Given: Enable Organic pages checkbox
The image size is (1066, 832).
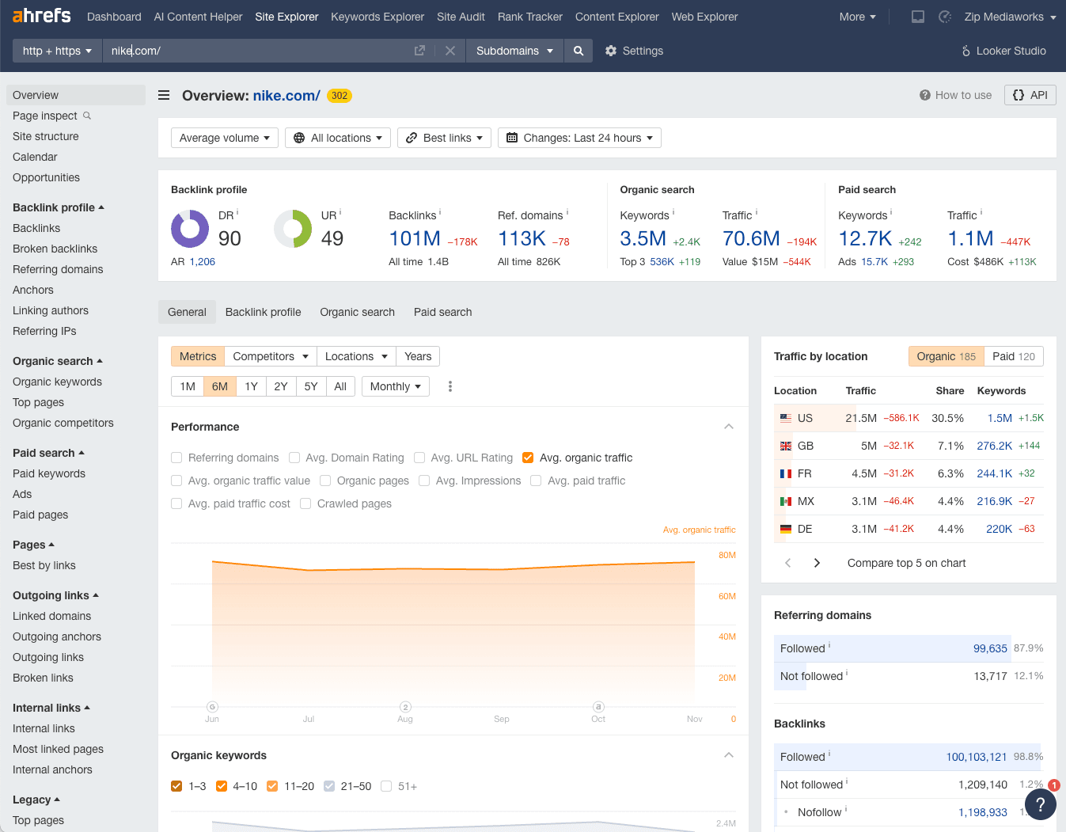Looking at the screenshot, I should point(325,481).
